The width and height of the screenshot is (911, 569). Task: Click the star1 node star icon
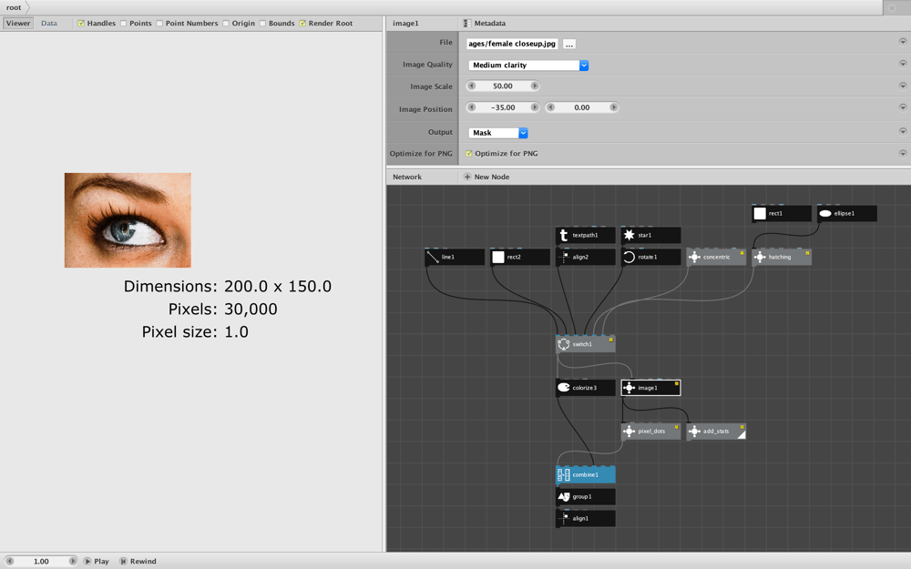(x=629, y=235)
